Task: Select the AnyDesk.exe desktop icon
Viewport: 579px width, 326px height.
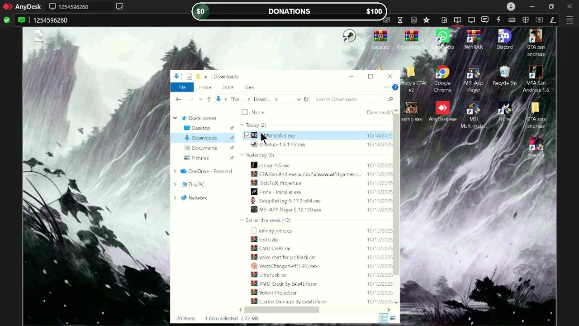Action: (442, 111)
